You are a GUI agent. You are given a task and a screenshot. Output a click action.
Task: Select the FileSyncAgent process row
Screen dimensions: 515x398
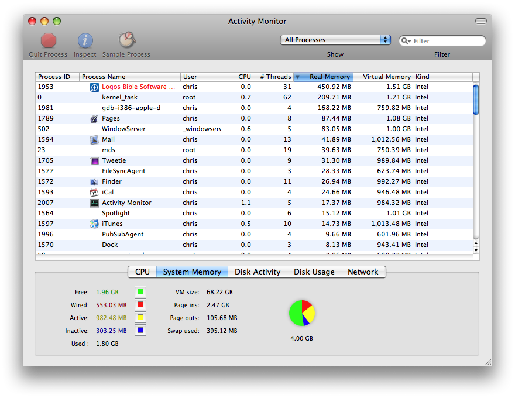tap(254, 171)
